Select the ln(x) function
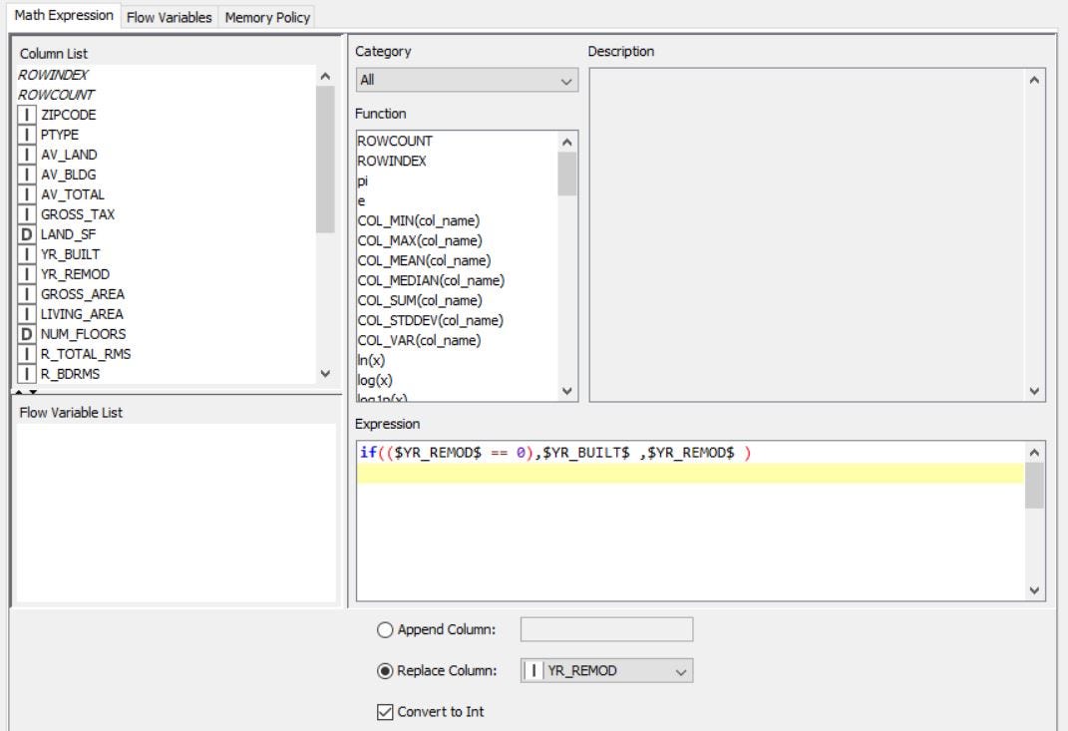The image size is (1068, 731). coord(371,360)
